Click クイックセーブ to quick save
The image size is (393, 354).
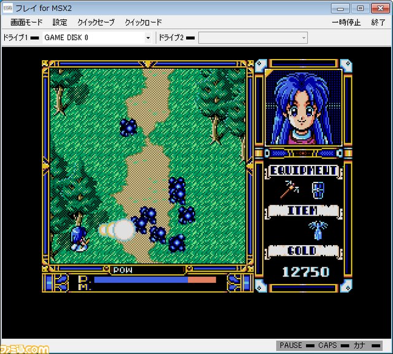coord(96,22)
